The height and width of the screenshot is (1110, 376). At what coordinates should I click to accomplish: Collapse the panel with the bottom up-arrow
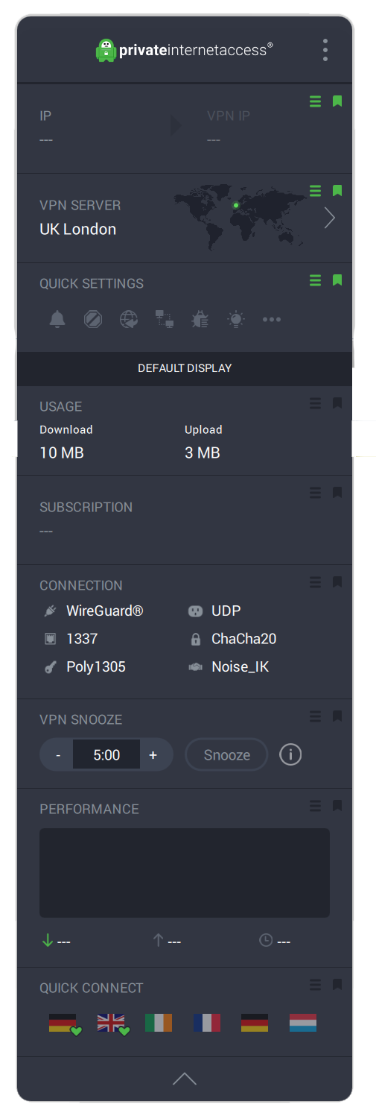tap(185, 1079)
